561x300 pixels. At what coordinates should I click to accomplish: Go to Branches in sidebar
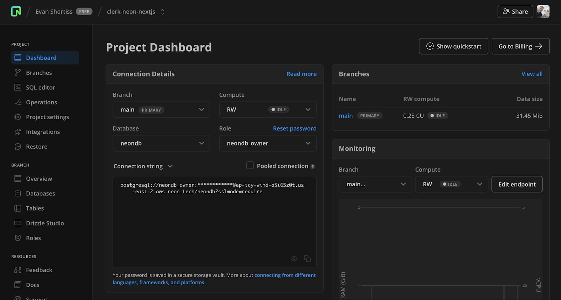tap(39, 73)
